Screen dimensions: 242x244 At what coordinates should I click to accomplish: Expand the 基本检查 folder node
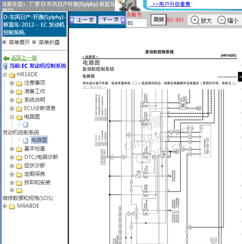(x=12, y=149)
